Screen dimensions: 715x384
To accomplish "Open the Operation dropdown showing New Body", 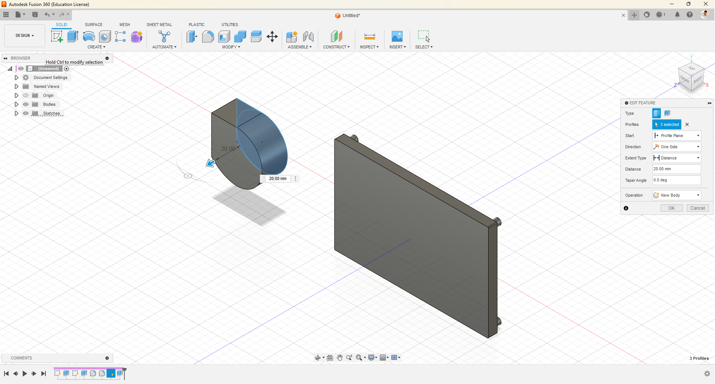I will (x=677, y=195).
